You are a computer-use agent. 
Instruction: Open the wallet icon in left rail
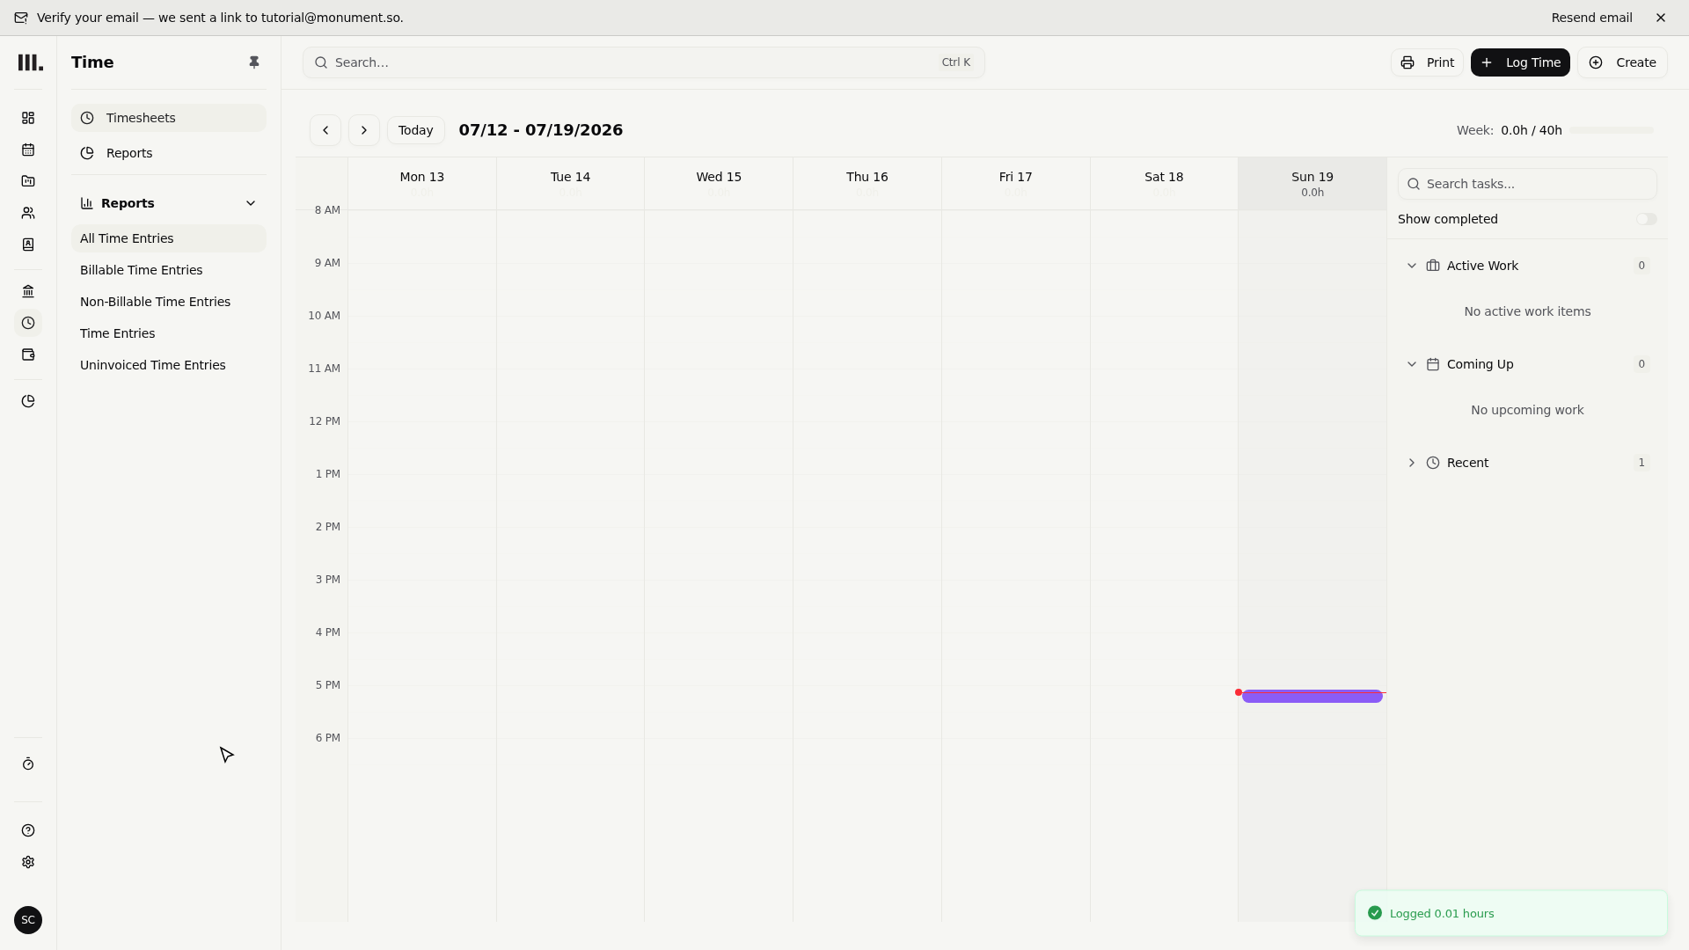[28, 354]
